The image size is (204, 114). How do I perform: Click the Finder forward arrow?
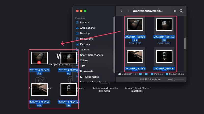point(128,11)
